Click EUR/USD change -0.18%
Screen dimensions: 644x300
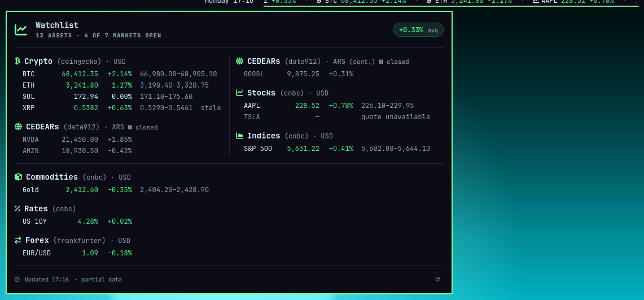(120, 253)
